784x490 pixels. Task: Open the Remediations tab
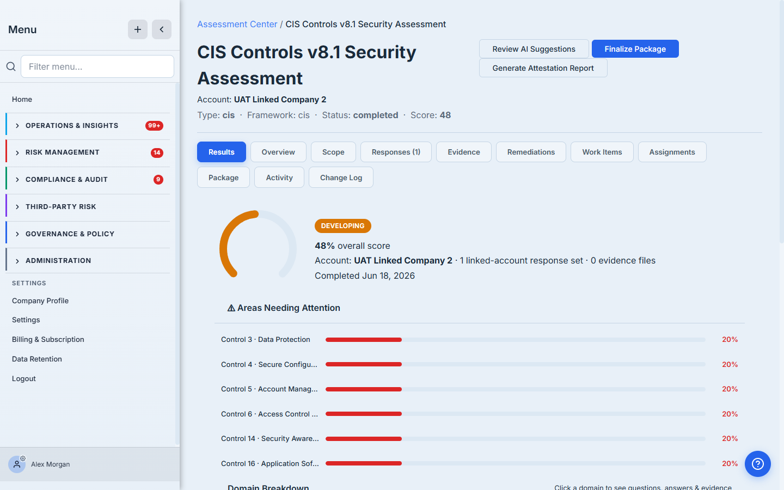click(531, 152)
